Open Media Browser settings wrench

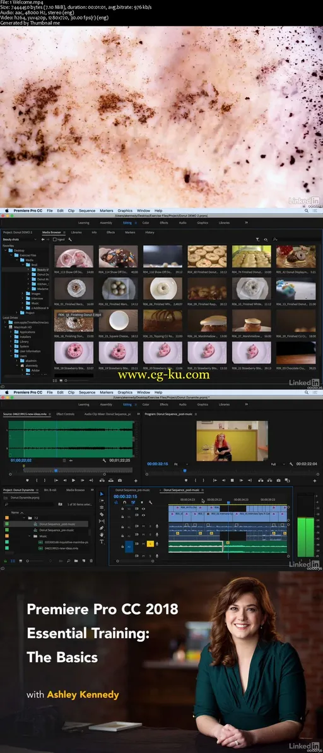pyautogui.click(x=70, y=239)
